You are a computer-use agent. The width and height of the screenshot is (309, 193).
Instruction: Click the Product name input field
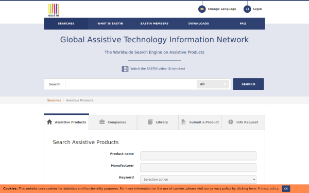[x=198, y=156]
